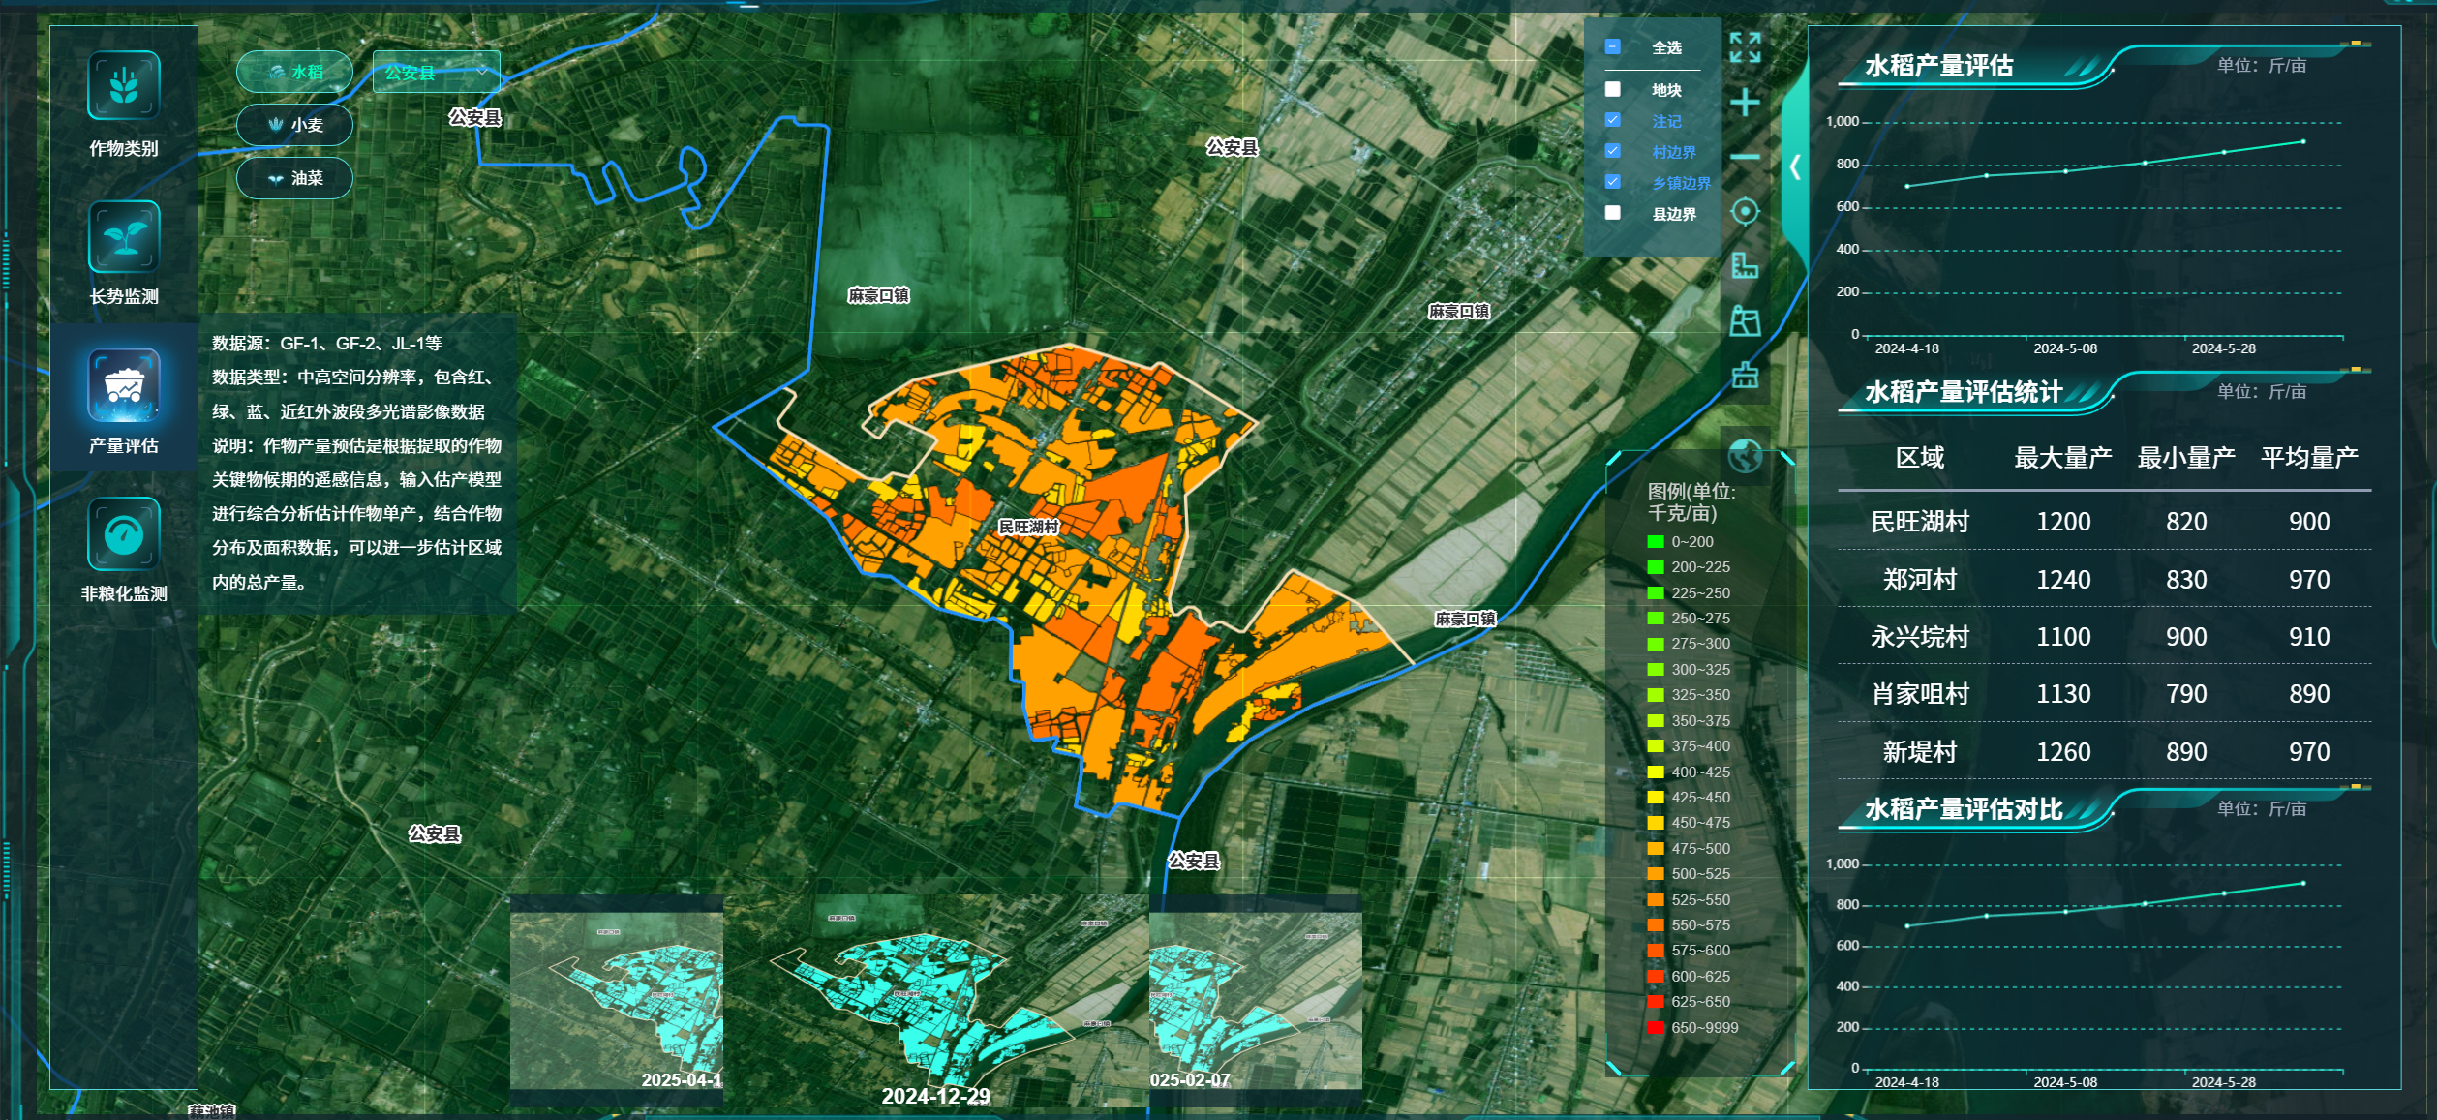
Task: Click the fullscreen map icon
Action: [1745, 47]
